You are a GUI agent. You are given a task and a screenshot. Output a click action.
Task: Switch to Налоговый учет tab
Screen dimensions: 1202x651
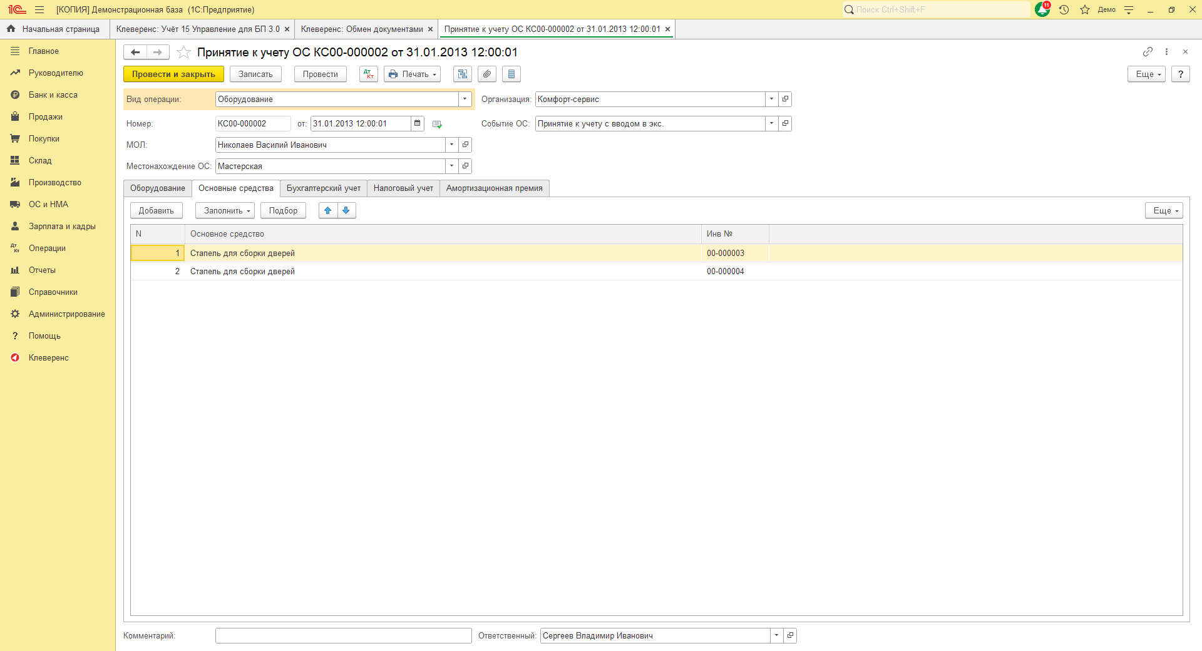(403, 188)
